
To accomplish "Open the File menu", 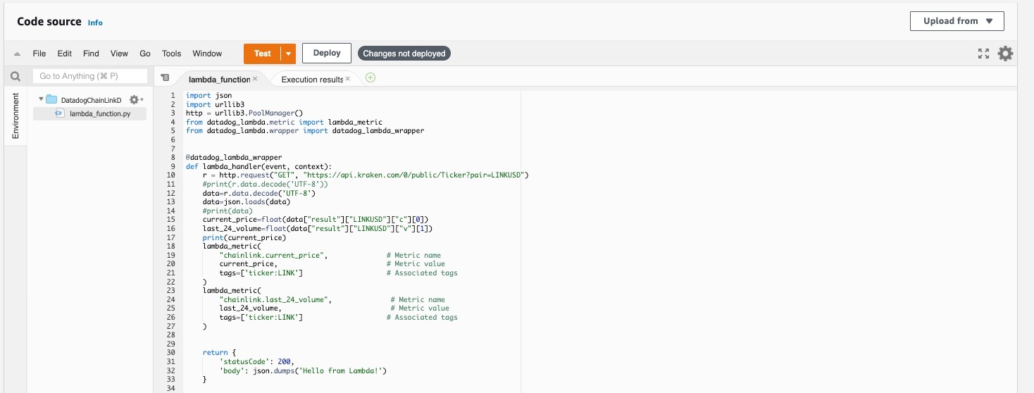I will 39,54.
